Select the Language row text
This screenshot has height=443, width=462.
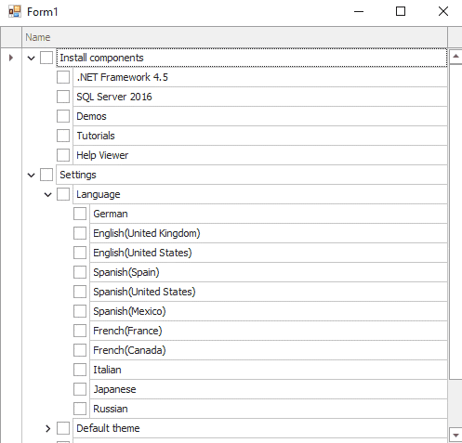(99, 194)
